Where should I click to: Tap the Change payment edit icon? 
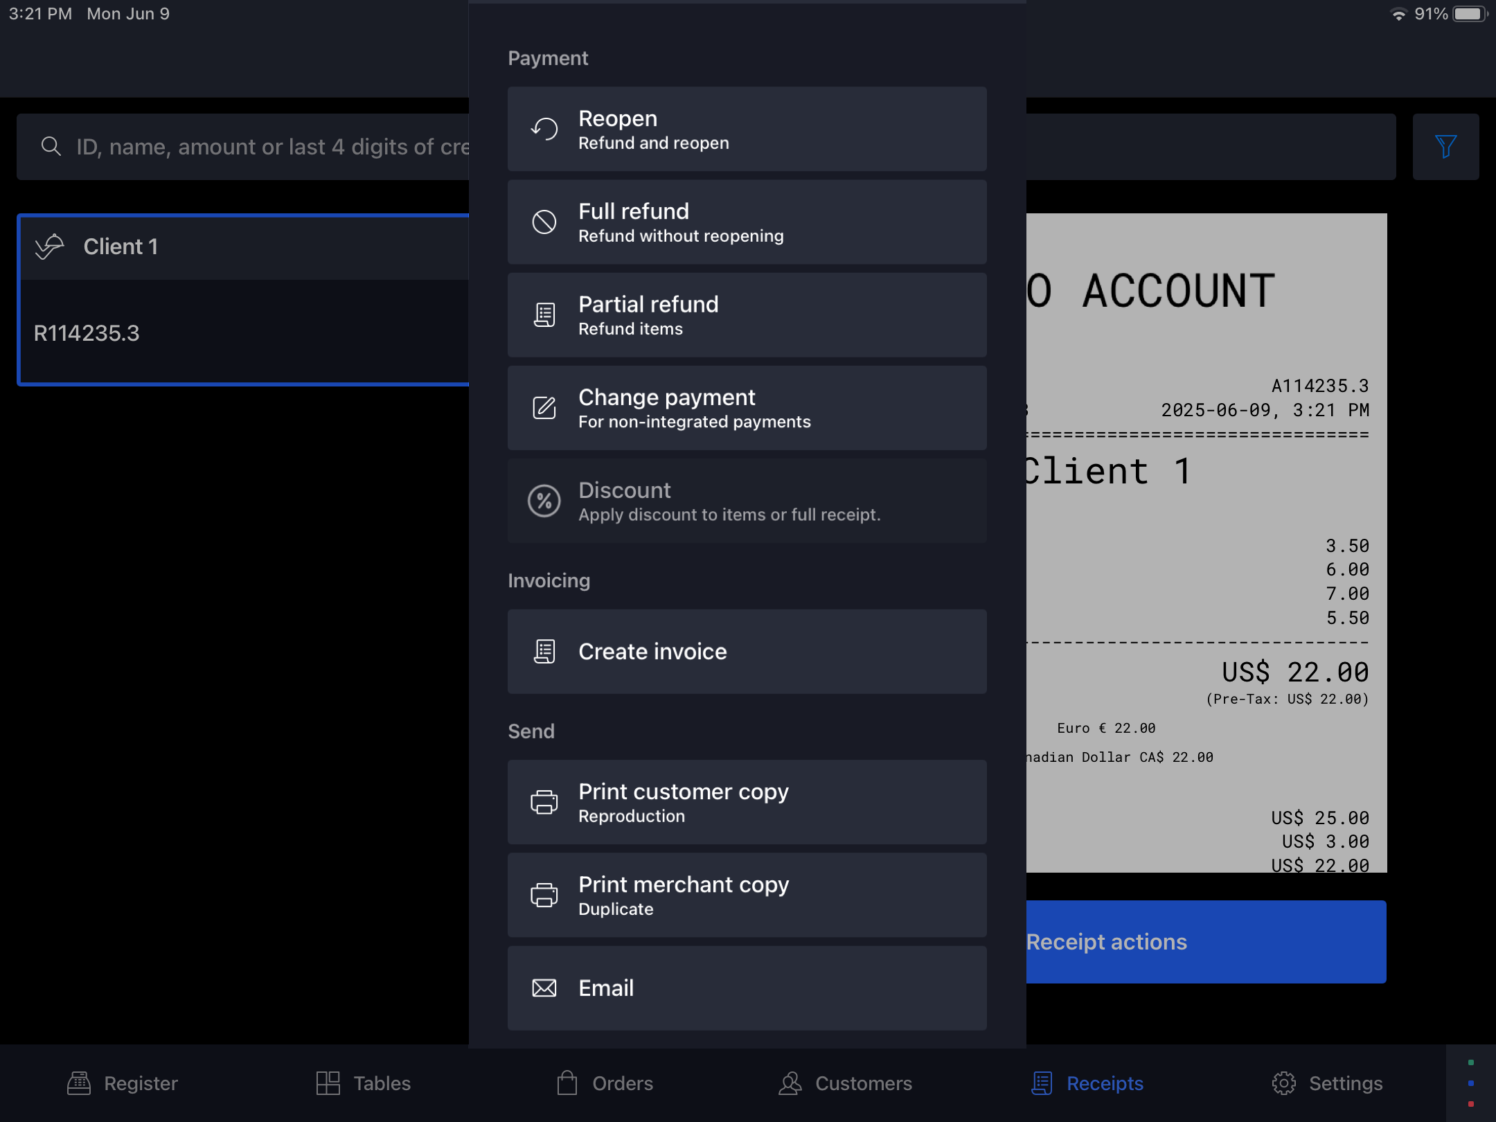pyautogui.click(x=544, y=408)
